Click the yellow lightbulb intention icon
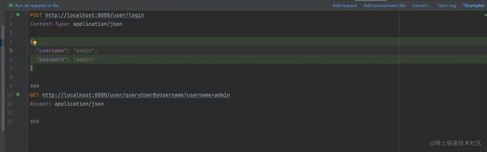 point(35,42)
